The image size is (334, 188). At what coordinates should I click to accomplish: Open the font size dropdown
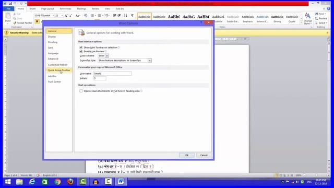pos(62,16)
